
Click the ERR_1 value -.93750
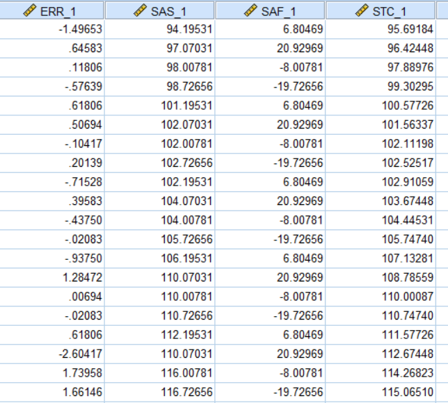[83, 258]
